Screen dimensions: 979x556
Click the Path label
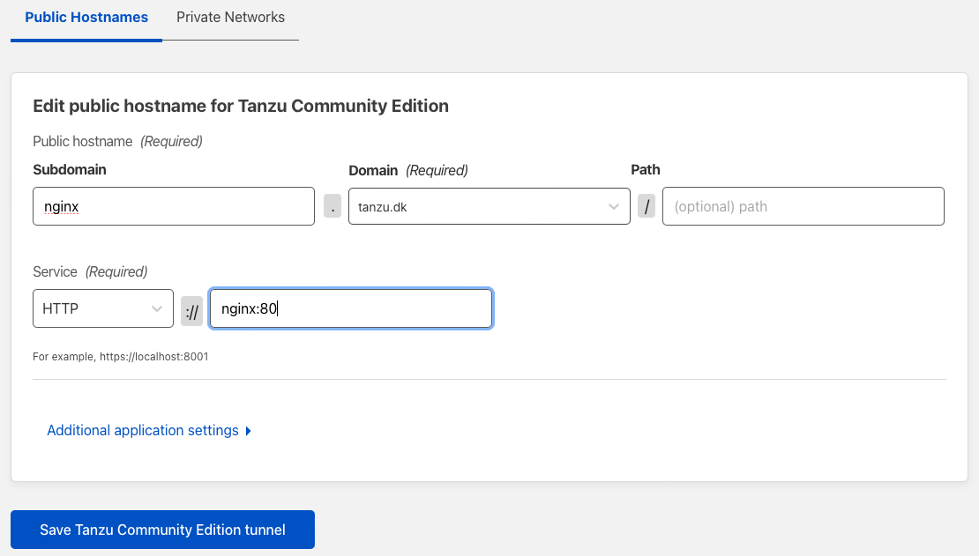coord(645,170)
